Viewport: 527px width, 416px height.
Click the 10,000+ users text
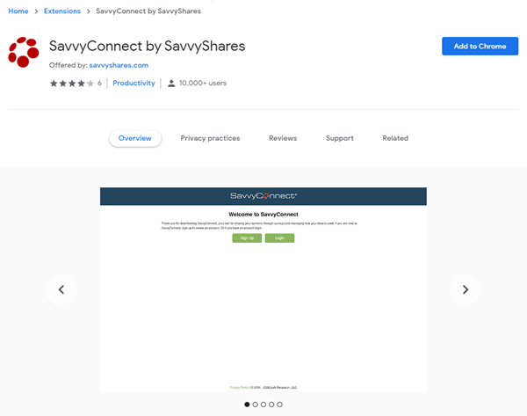(x=203, y=84)
